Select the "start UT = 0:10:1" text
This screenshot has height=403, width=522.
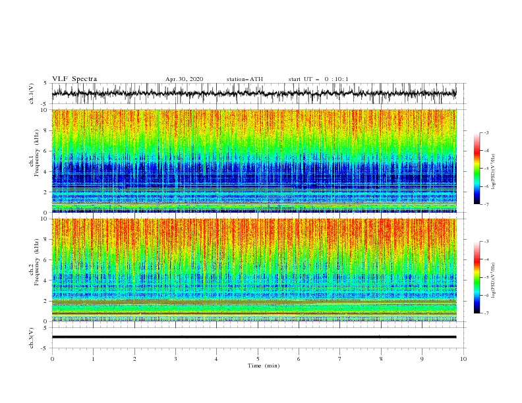(318, 79)
